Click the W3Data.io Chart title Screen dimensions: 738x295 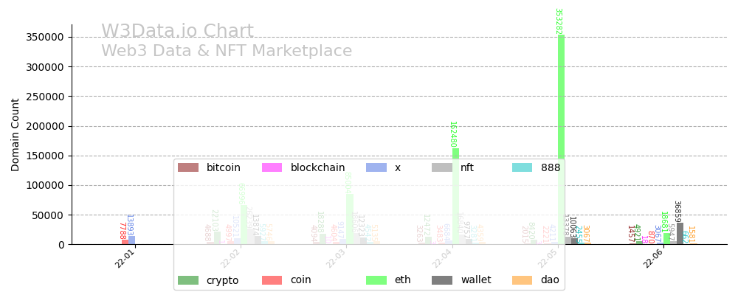(x=177, y=32)
